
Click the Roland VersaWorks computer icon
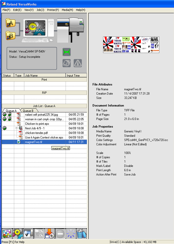(38, 30)
